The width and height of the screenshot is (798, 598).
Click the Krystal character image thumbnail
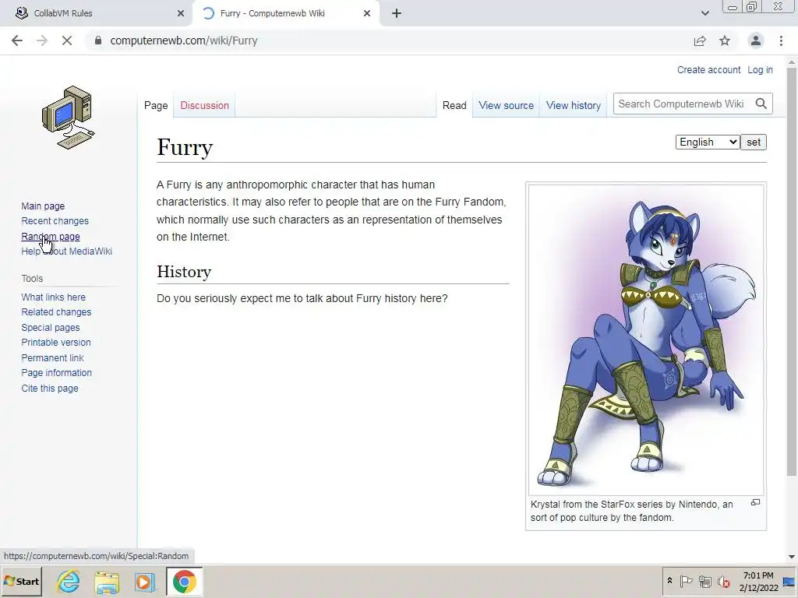tap(646, 339)
